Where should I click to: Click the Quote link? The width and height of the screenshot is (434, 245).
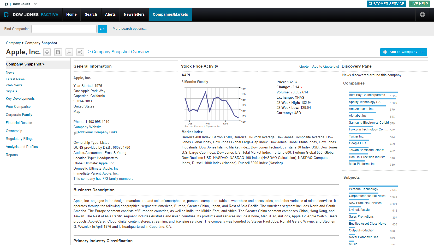tap(304, 67)
